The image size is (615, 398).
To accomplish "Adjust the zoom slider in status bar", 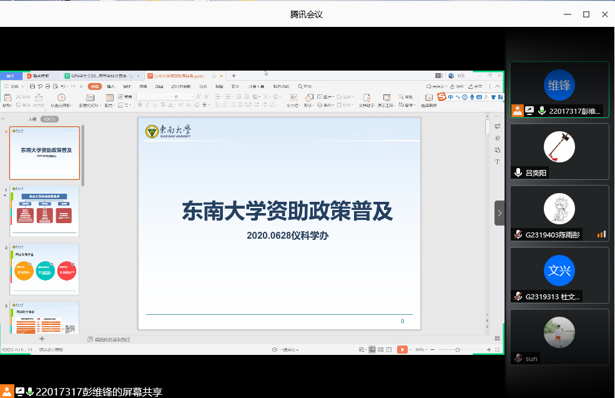I will tap(458, 349).
